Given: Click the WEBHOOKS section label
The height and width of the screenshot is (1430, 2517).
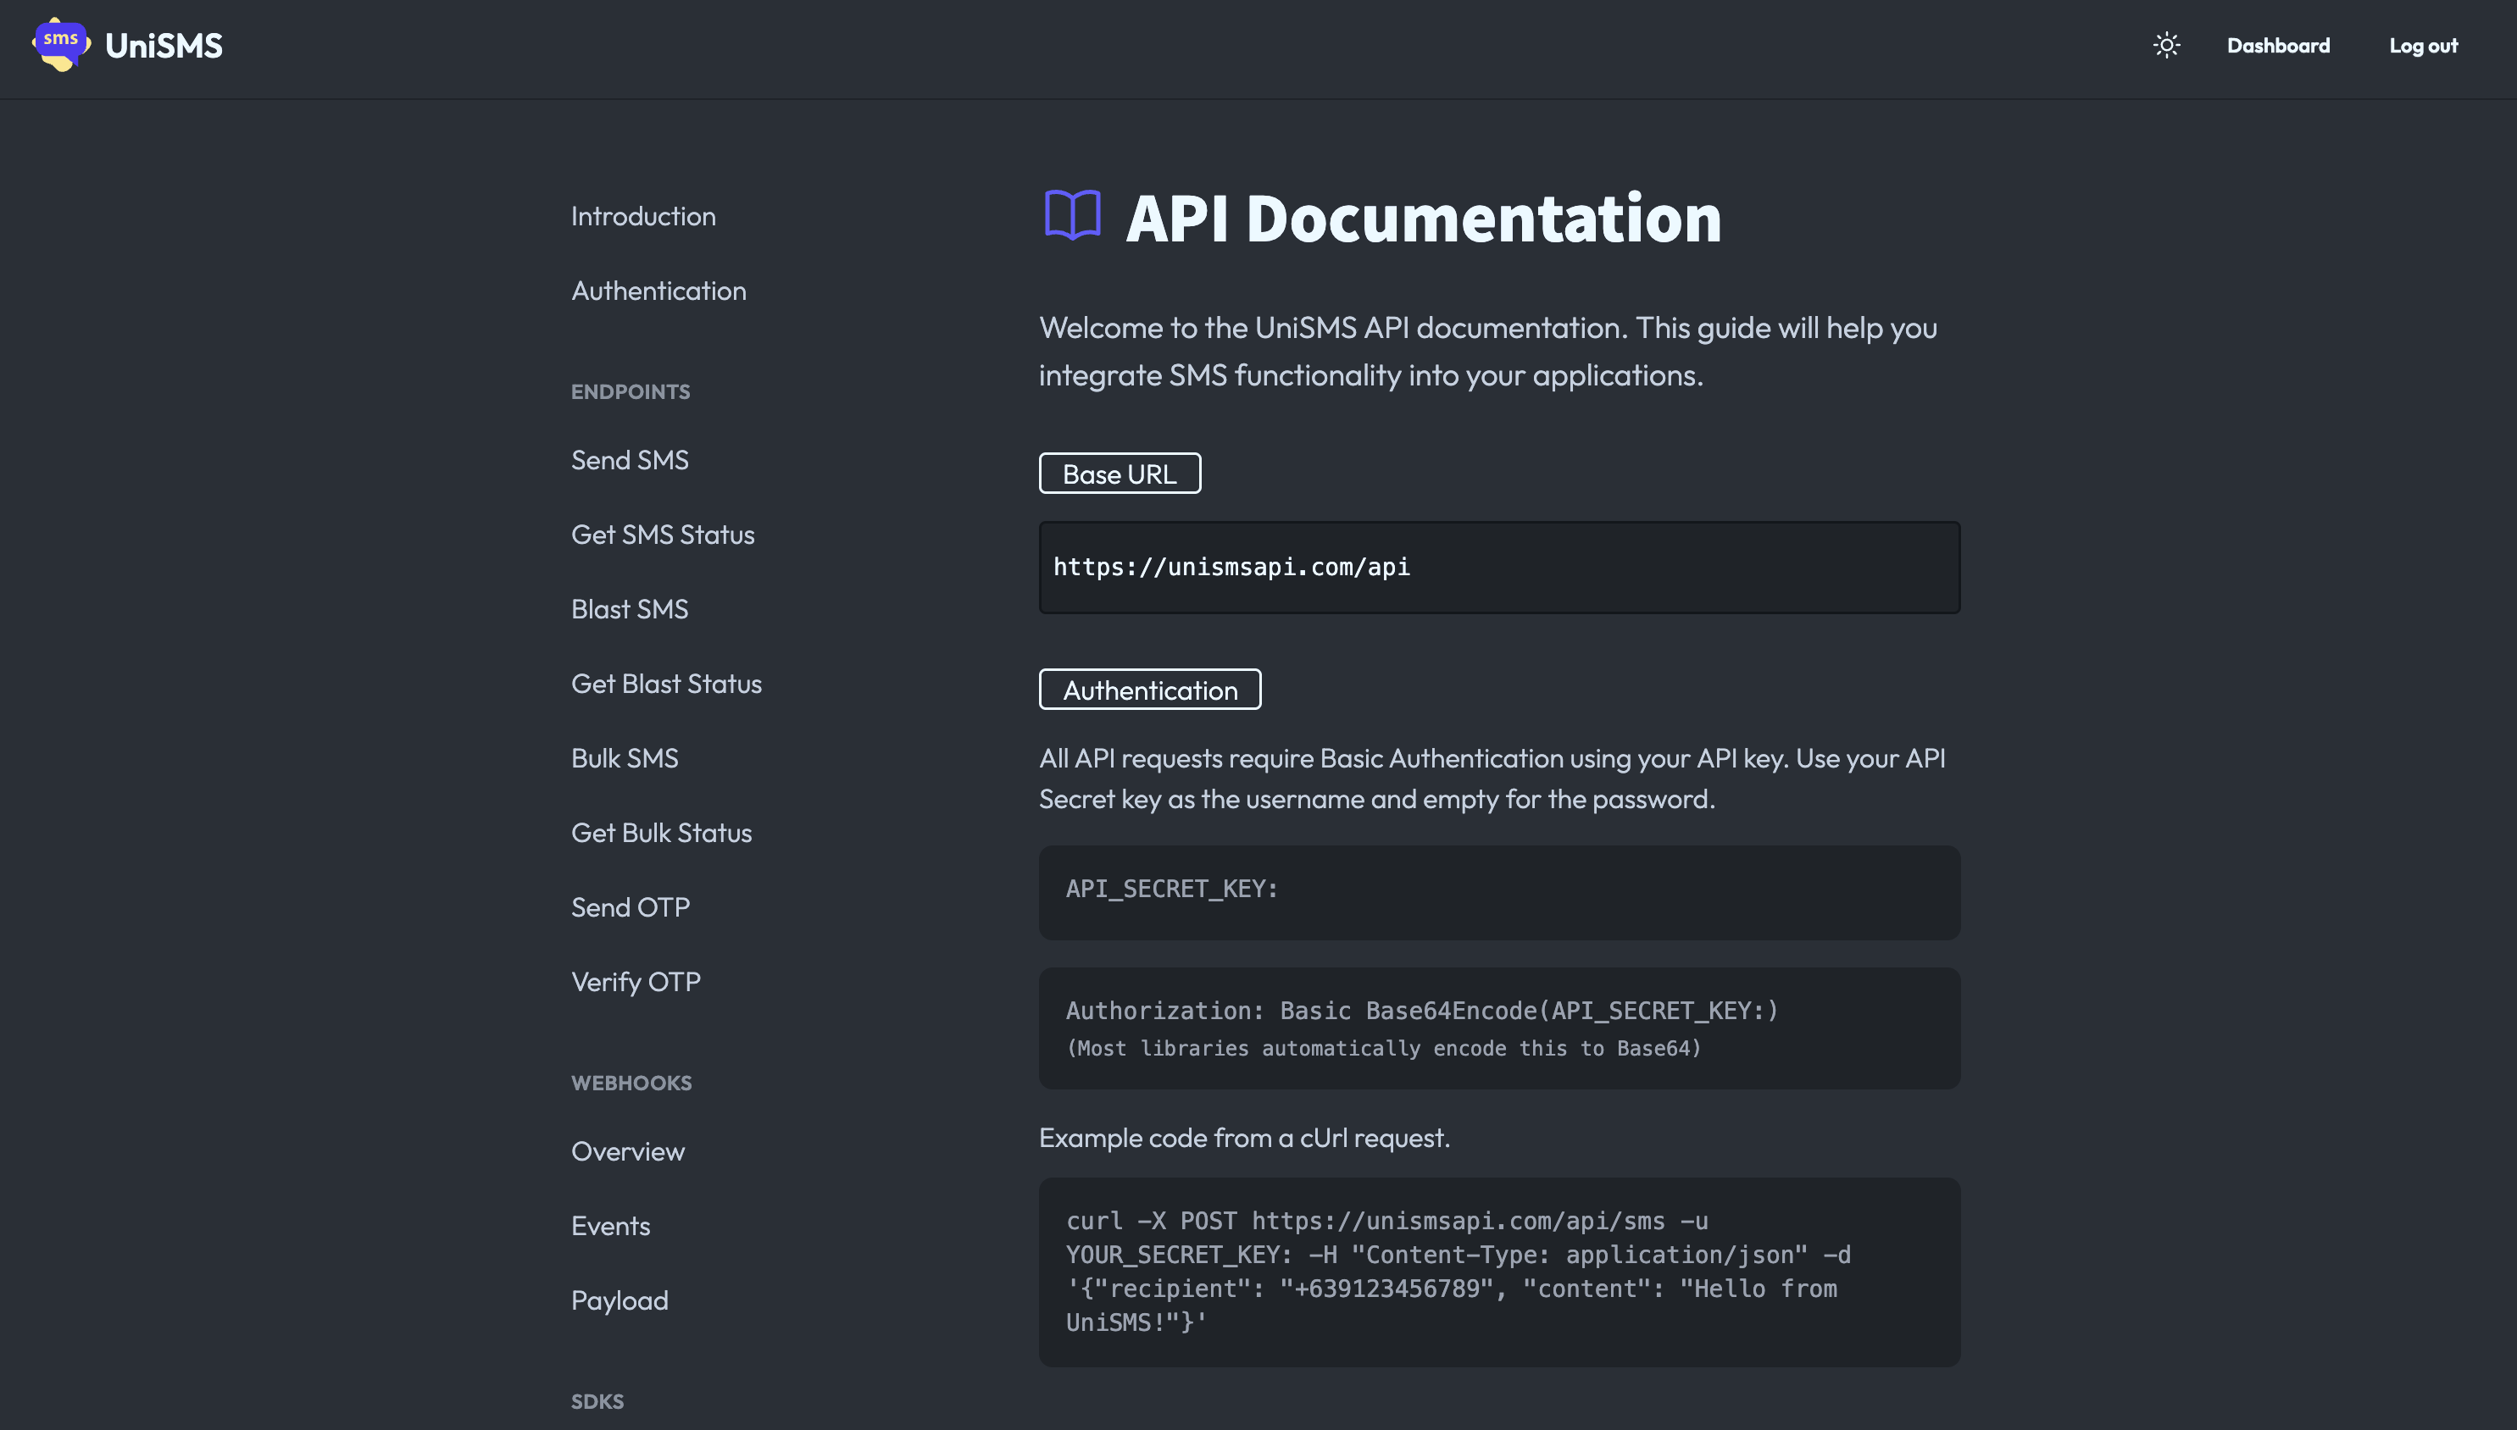Looking at the screenshot, I should pyautogui.click(x=631, y=1083).
